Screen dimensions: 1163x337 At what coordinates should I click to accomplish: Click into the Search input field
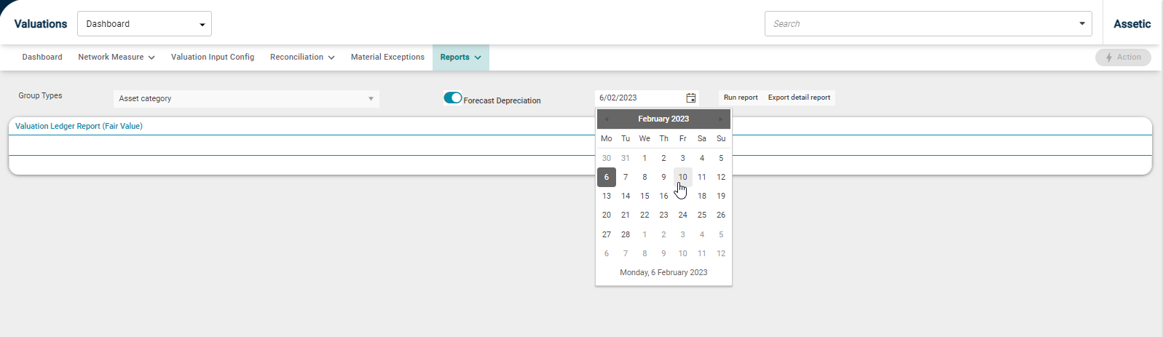click(919, 24)
